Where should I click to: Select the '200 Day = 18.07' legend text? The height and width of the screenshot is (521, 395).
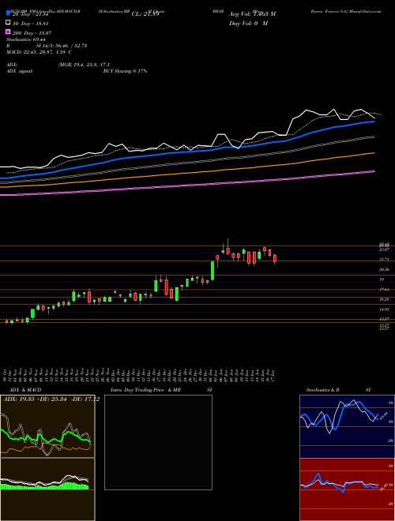tap(32, 33)
